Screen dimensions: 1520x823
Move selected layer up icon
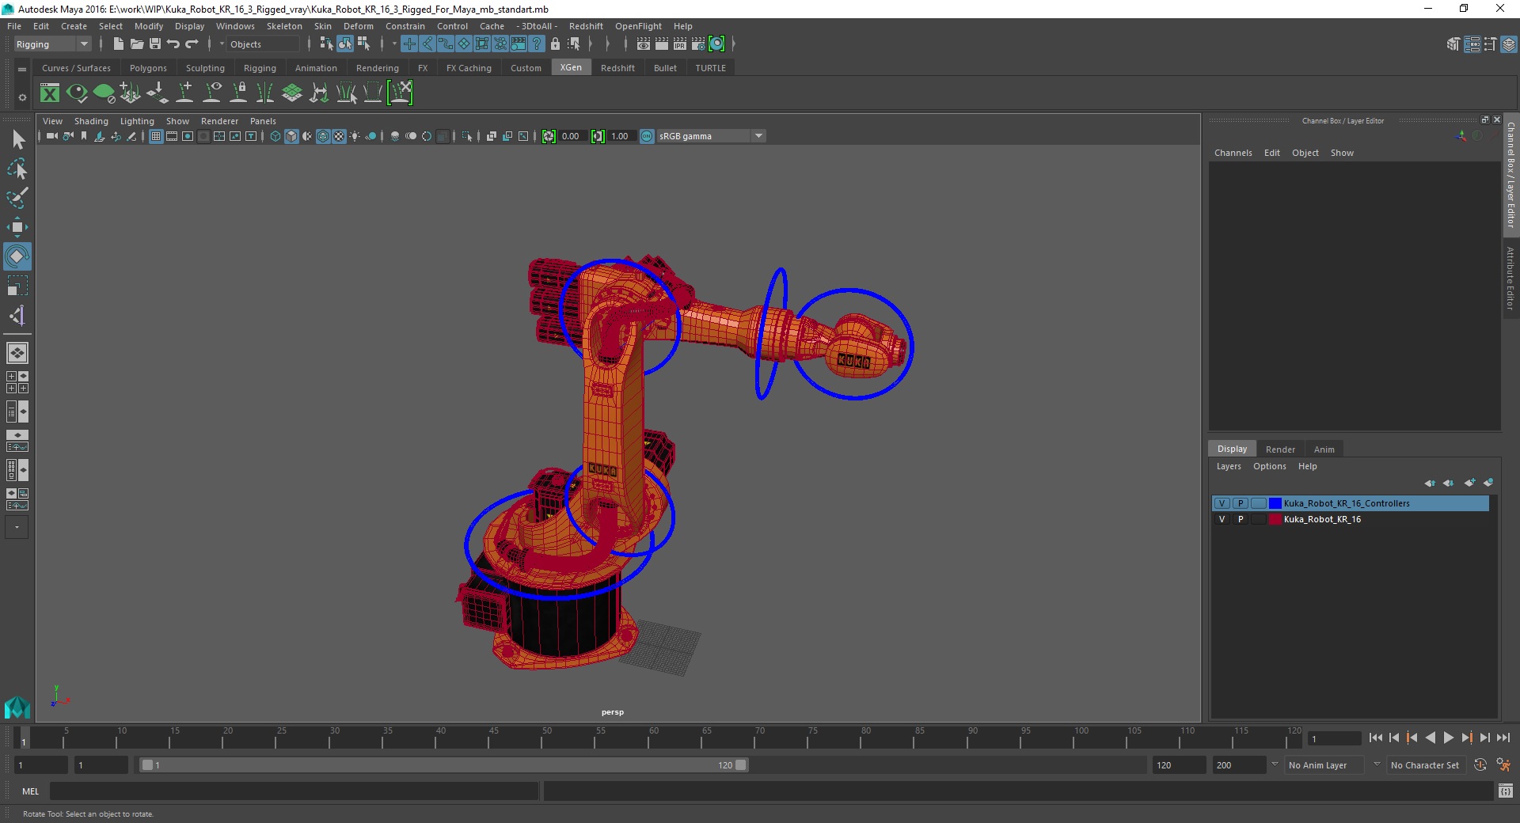(1430, 483)
